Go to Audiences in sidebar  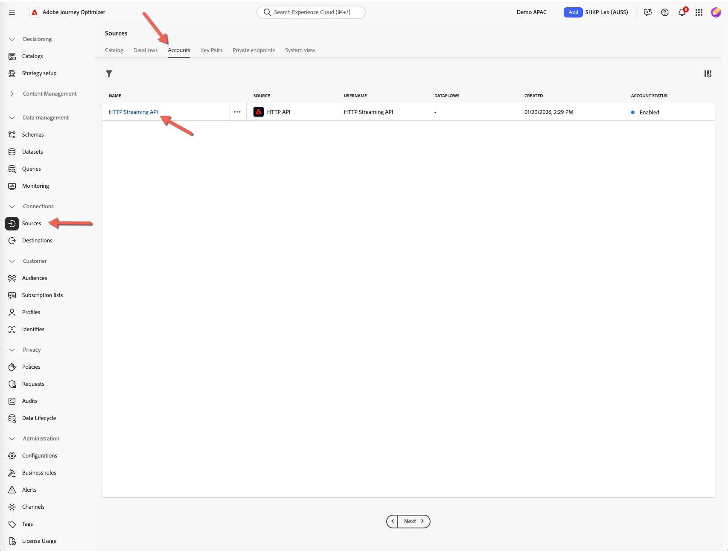[35, 278]
